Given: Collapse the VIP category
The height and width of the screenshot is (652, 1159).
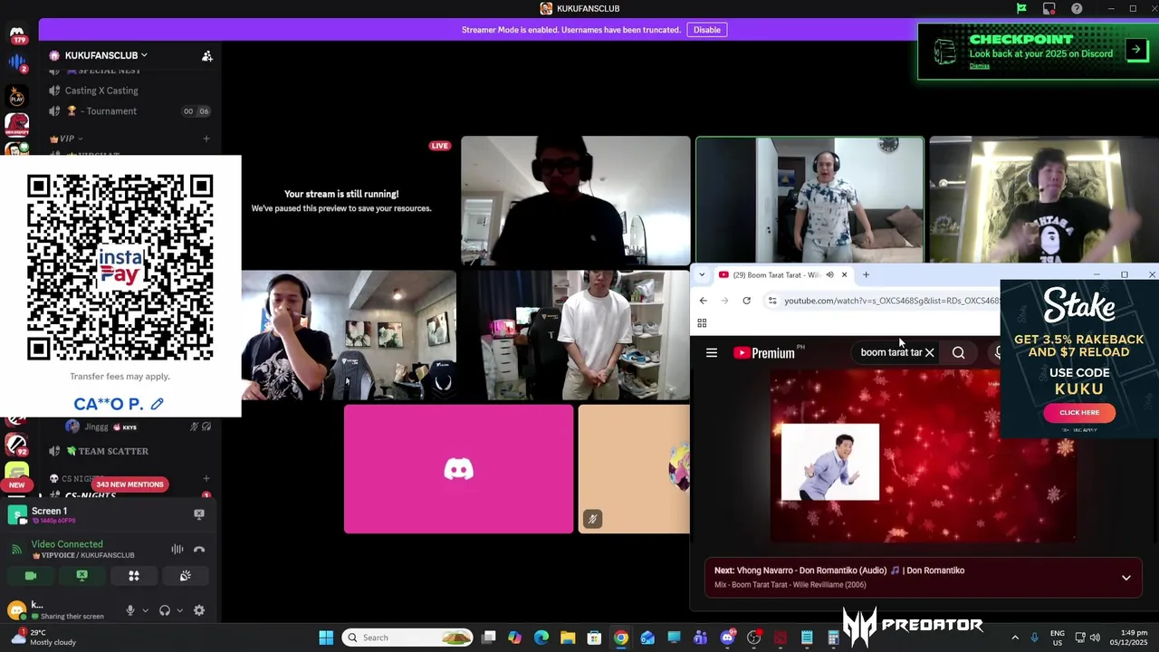Looking at the screenshot, I should point(67,139).
